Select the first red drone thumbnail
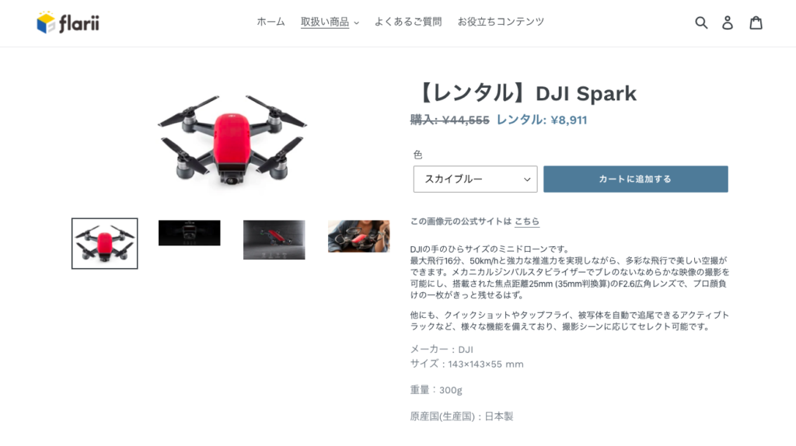The width and height of the screenshot is (796, 446). click(x=105, y=243)
